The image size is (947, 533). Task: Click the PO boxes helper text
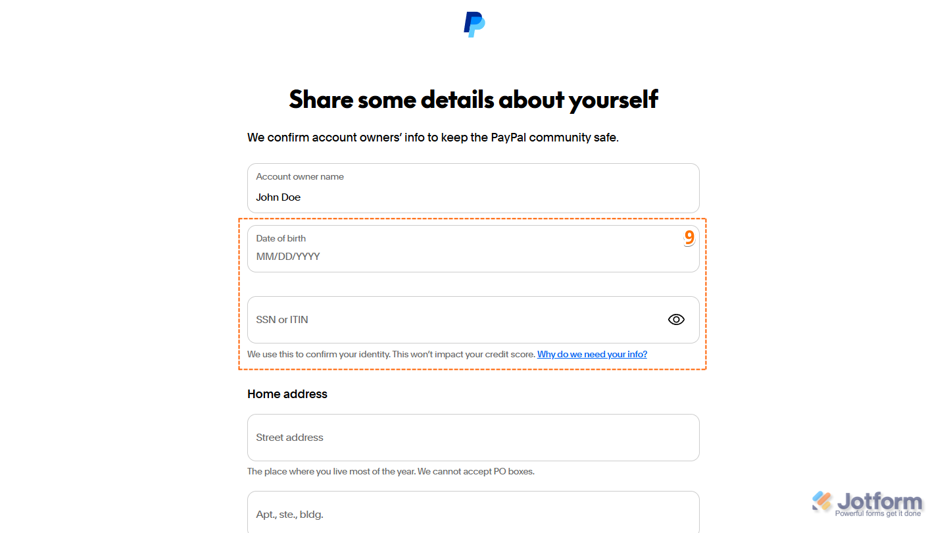click(x=391, y=471)
